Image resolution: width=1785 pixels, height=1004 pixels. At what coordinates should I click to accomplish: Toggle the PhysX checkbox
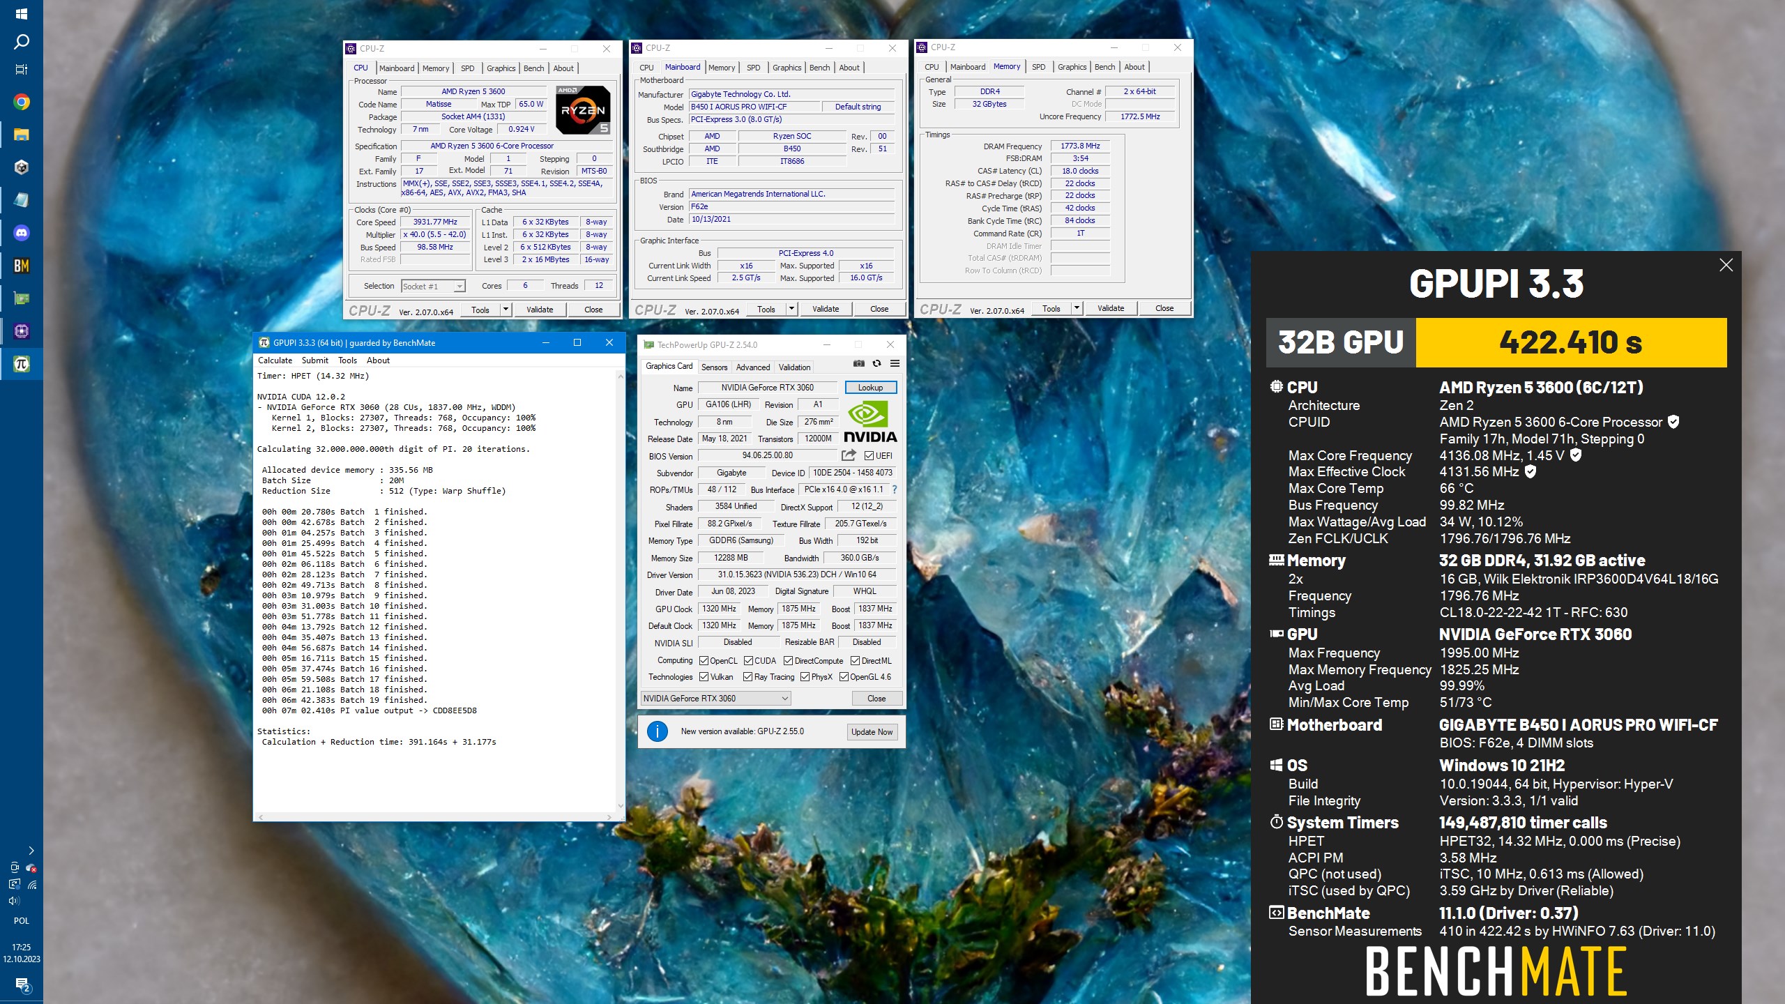805,677
